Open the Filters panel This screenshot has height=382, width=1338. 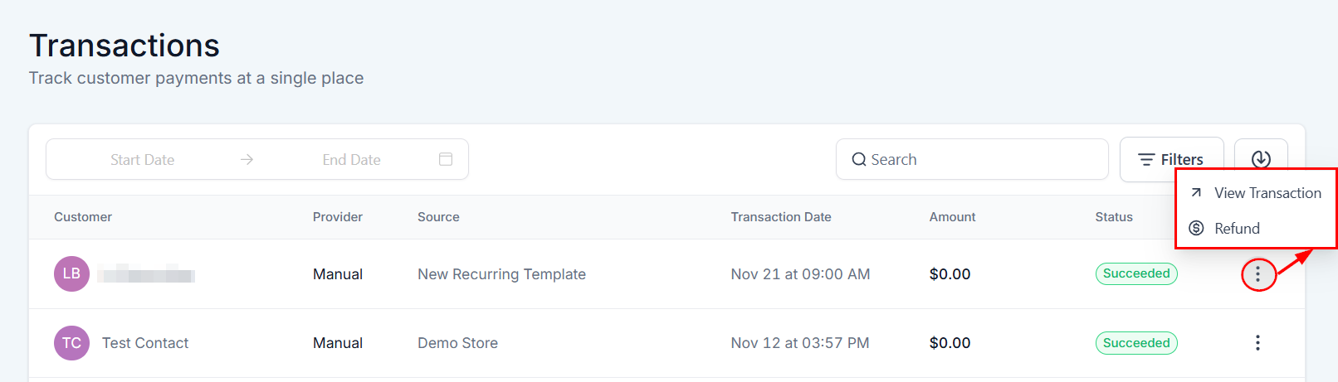[1170, 159]
